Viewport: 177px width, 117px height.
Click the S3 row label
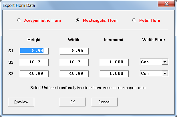(x=11, y=74)
